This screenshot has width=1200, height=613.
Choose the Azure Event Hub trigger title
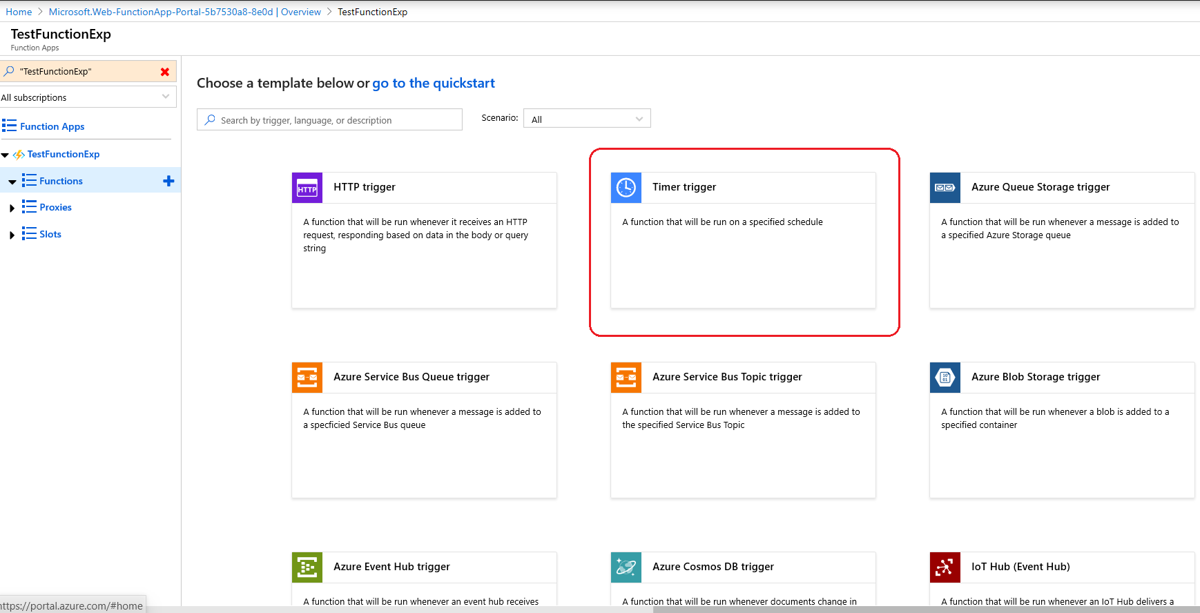pyautogui.click(x=391, y=567)
